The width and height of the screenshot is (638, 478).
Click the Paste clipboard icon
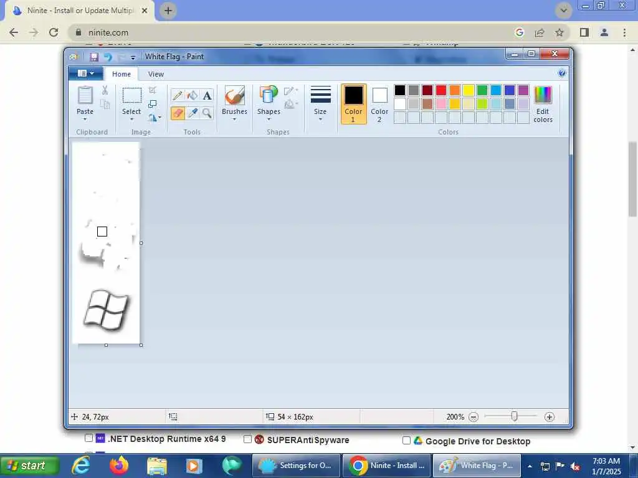[x=85, y=95]
